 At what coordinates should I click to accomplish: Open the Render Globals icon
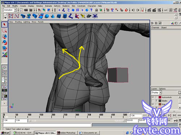click(159, 10)
